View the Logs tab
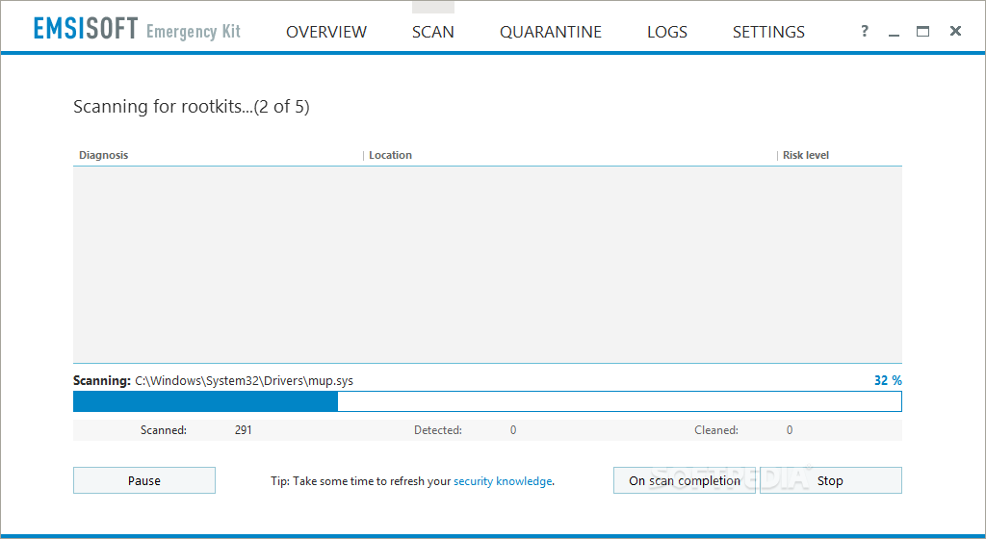 click(667, 32)
